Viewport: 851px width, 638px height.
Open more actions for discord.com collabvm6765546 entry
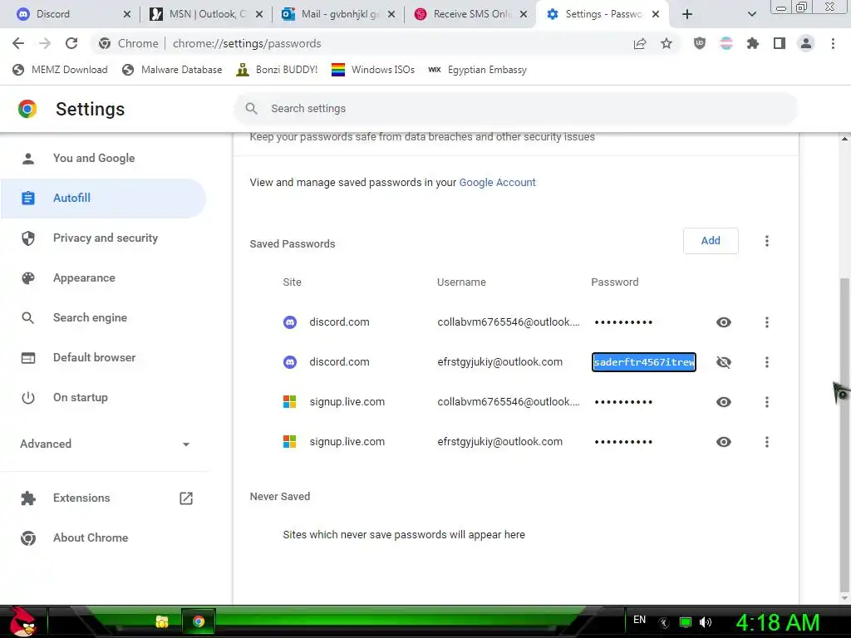767,322
